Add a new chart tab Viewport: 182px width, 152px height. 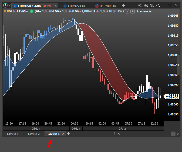[124, 6]
